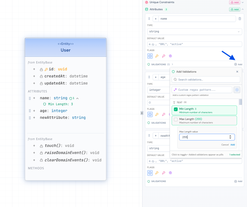This screenshot has width=247, height=207.
Task: Check the Max Length validation checkbox
Action: point(176,119)
